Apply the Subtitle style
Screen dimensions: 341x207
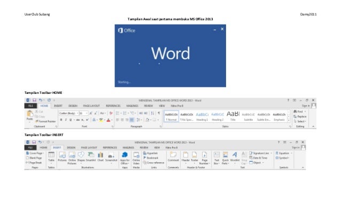[x=249, y=116]
